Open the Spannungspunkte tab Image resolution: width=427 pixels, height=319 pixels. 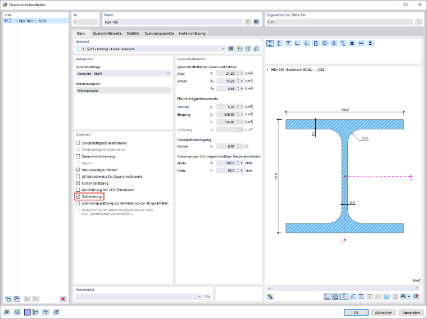[159, 33]
